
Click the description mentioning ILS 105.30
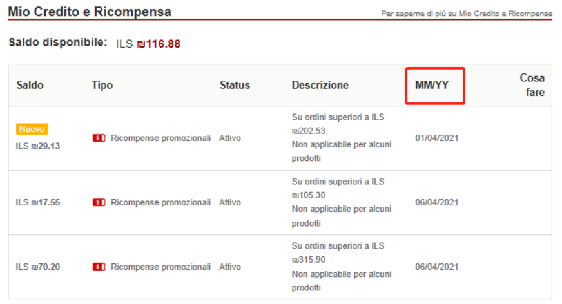(338, 202)
